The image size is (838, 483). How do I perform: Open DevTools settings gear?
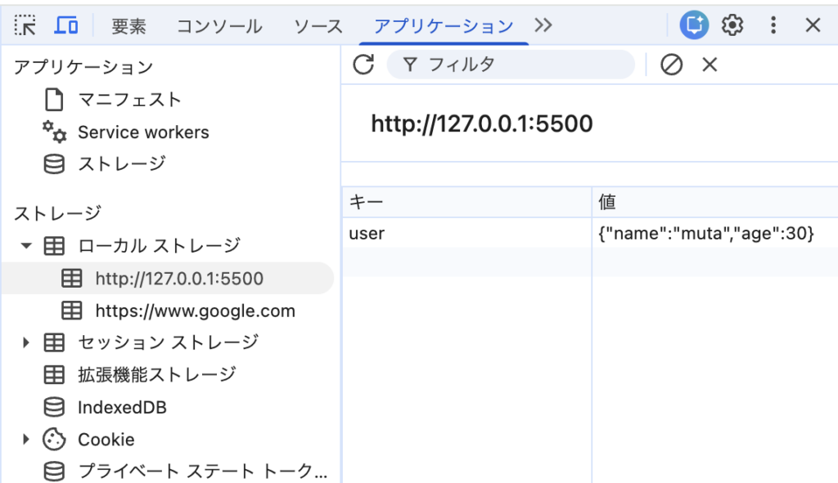pyautogui.click(x=732, y=25)
